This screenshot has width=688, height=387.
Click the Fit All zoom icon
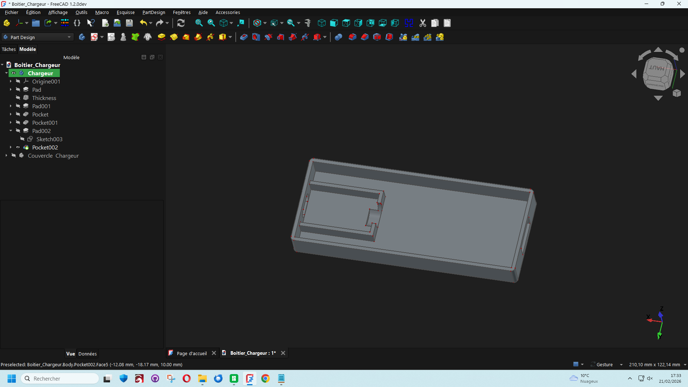click(199, 23)
